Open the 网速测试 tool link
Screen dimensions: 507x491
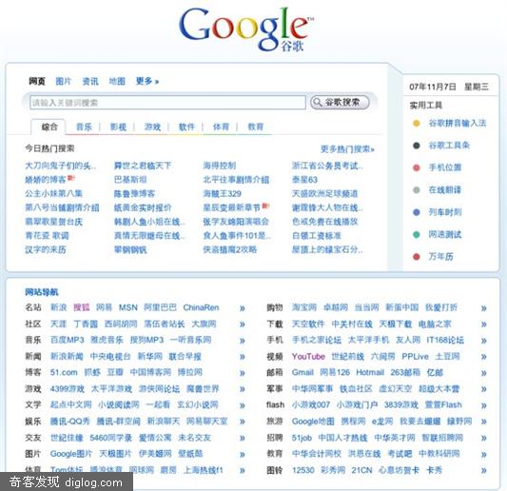445,234
